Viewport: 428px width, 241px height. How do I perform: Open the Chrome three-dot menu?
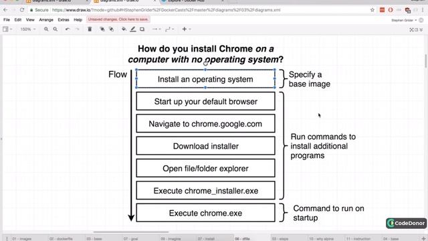423,10
